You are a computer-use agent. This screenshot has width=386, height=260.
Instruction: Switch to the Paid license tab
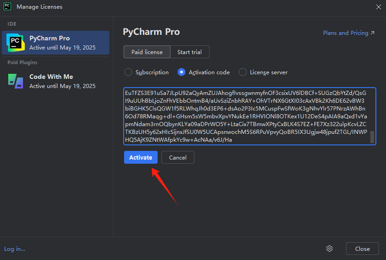tap(147, 52)
